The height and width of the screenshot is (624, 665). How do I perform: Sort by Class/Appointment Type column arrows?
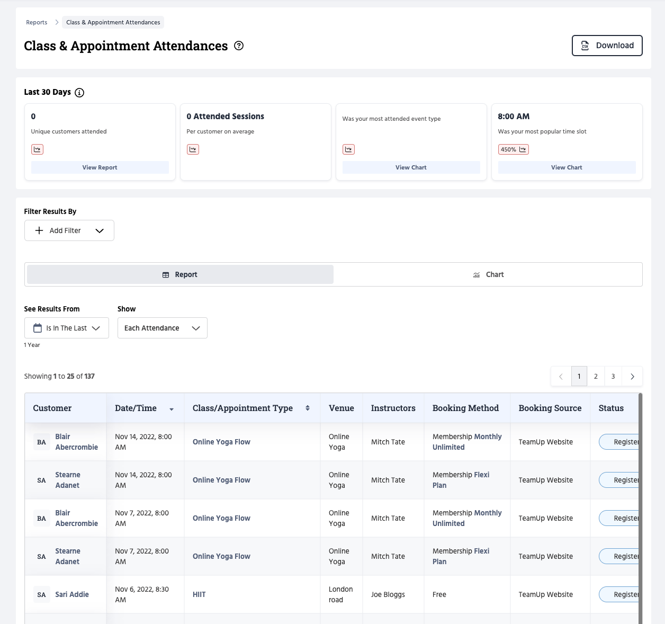308,408
